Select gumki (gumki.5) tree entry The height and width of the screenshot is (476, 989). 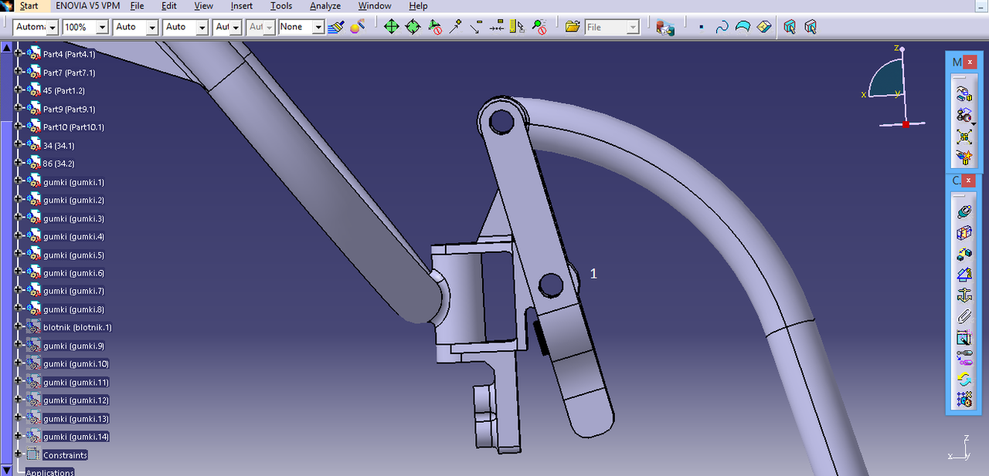point(73,255)
